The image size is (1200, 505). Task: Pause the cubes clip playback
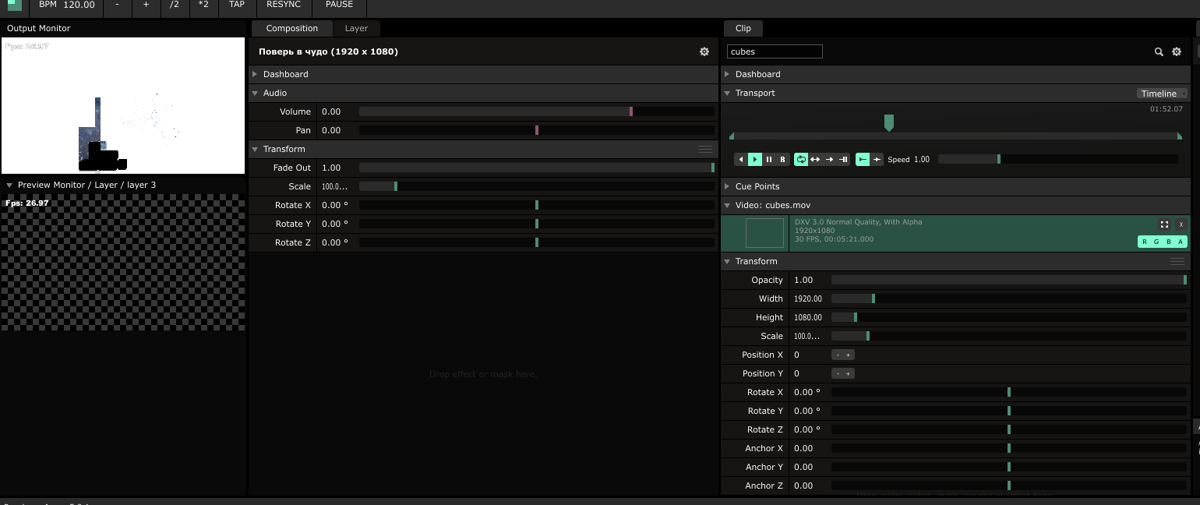point(769,160)
